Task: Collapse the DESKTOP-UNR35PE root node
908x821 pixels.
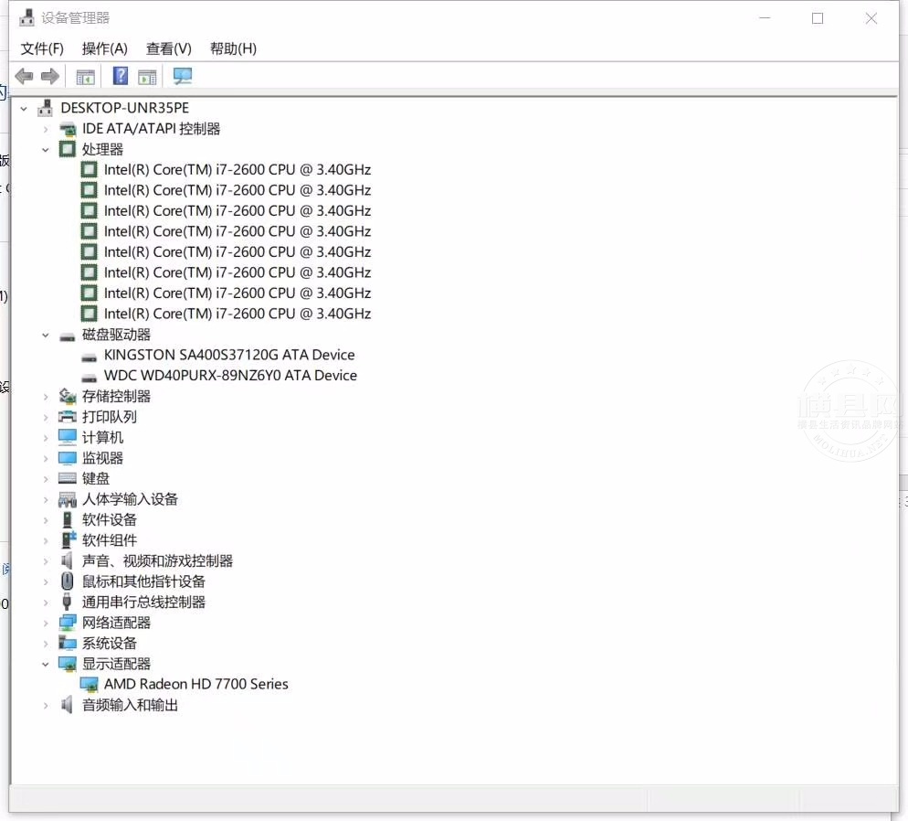Action: pyautogui.click(x=24, y=109)
